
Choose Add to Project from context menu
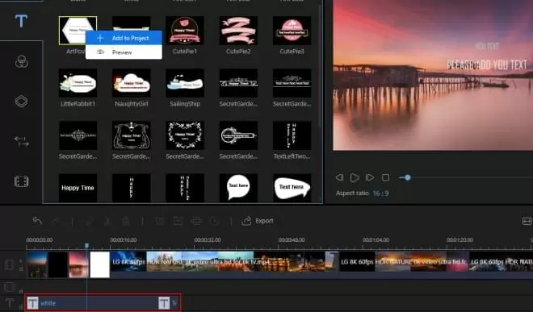click(124, 38)
